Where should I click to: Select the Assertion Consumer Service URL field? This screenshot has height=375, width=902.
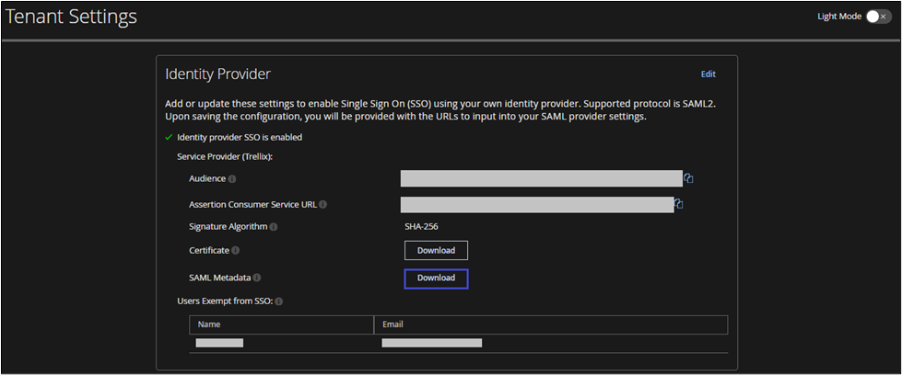tap(537, 204)
